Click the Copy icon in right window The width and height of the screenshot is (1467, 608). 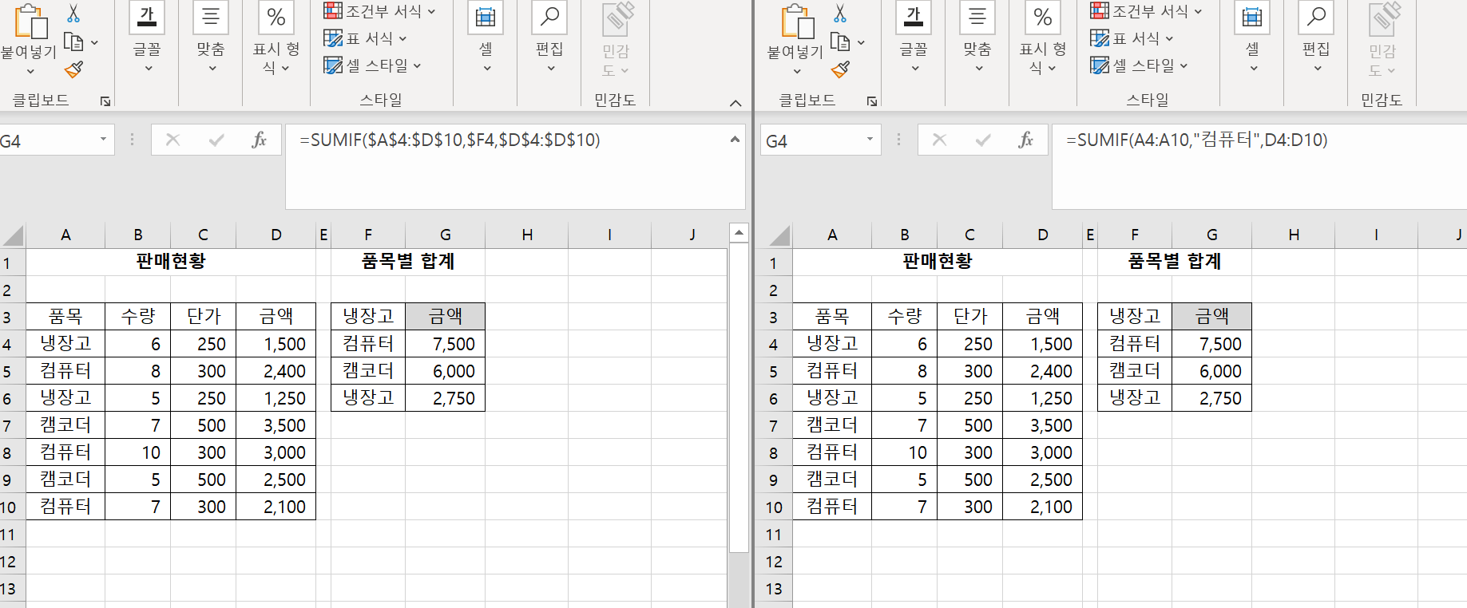pos(839,41)
